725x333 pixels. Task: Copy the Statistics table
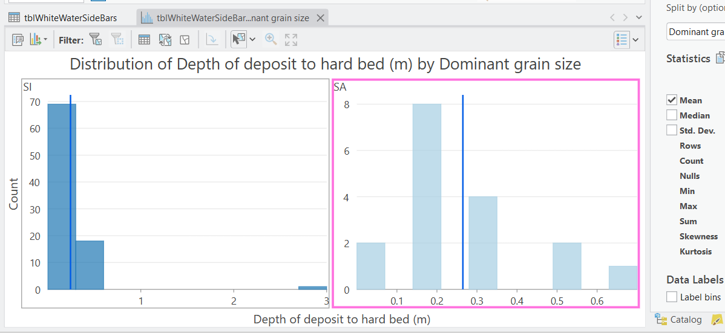pyautogui.click(x=720, y=58)
